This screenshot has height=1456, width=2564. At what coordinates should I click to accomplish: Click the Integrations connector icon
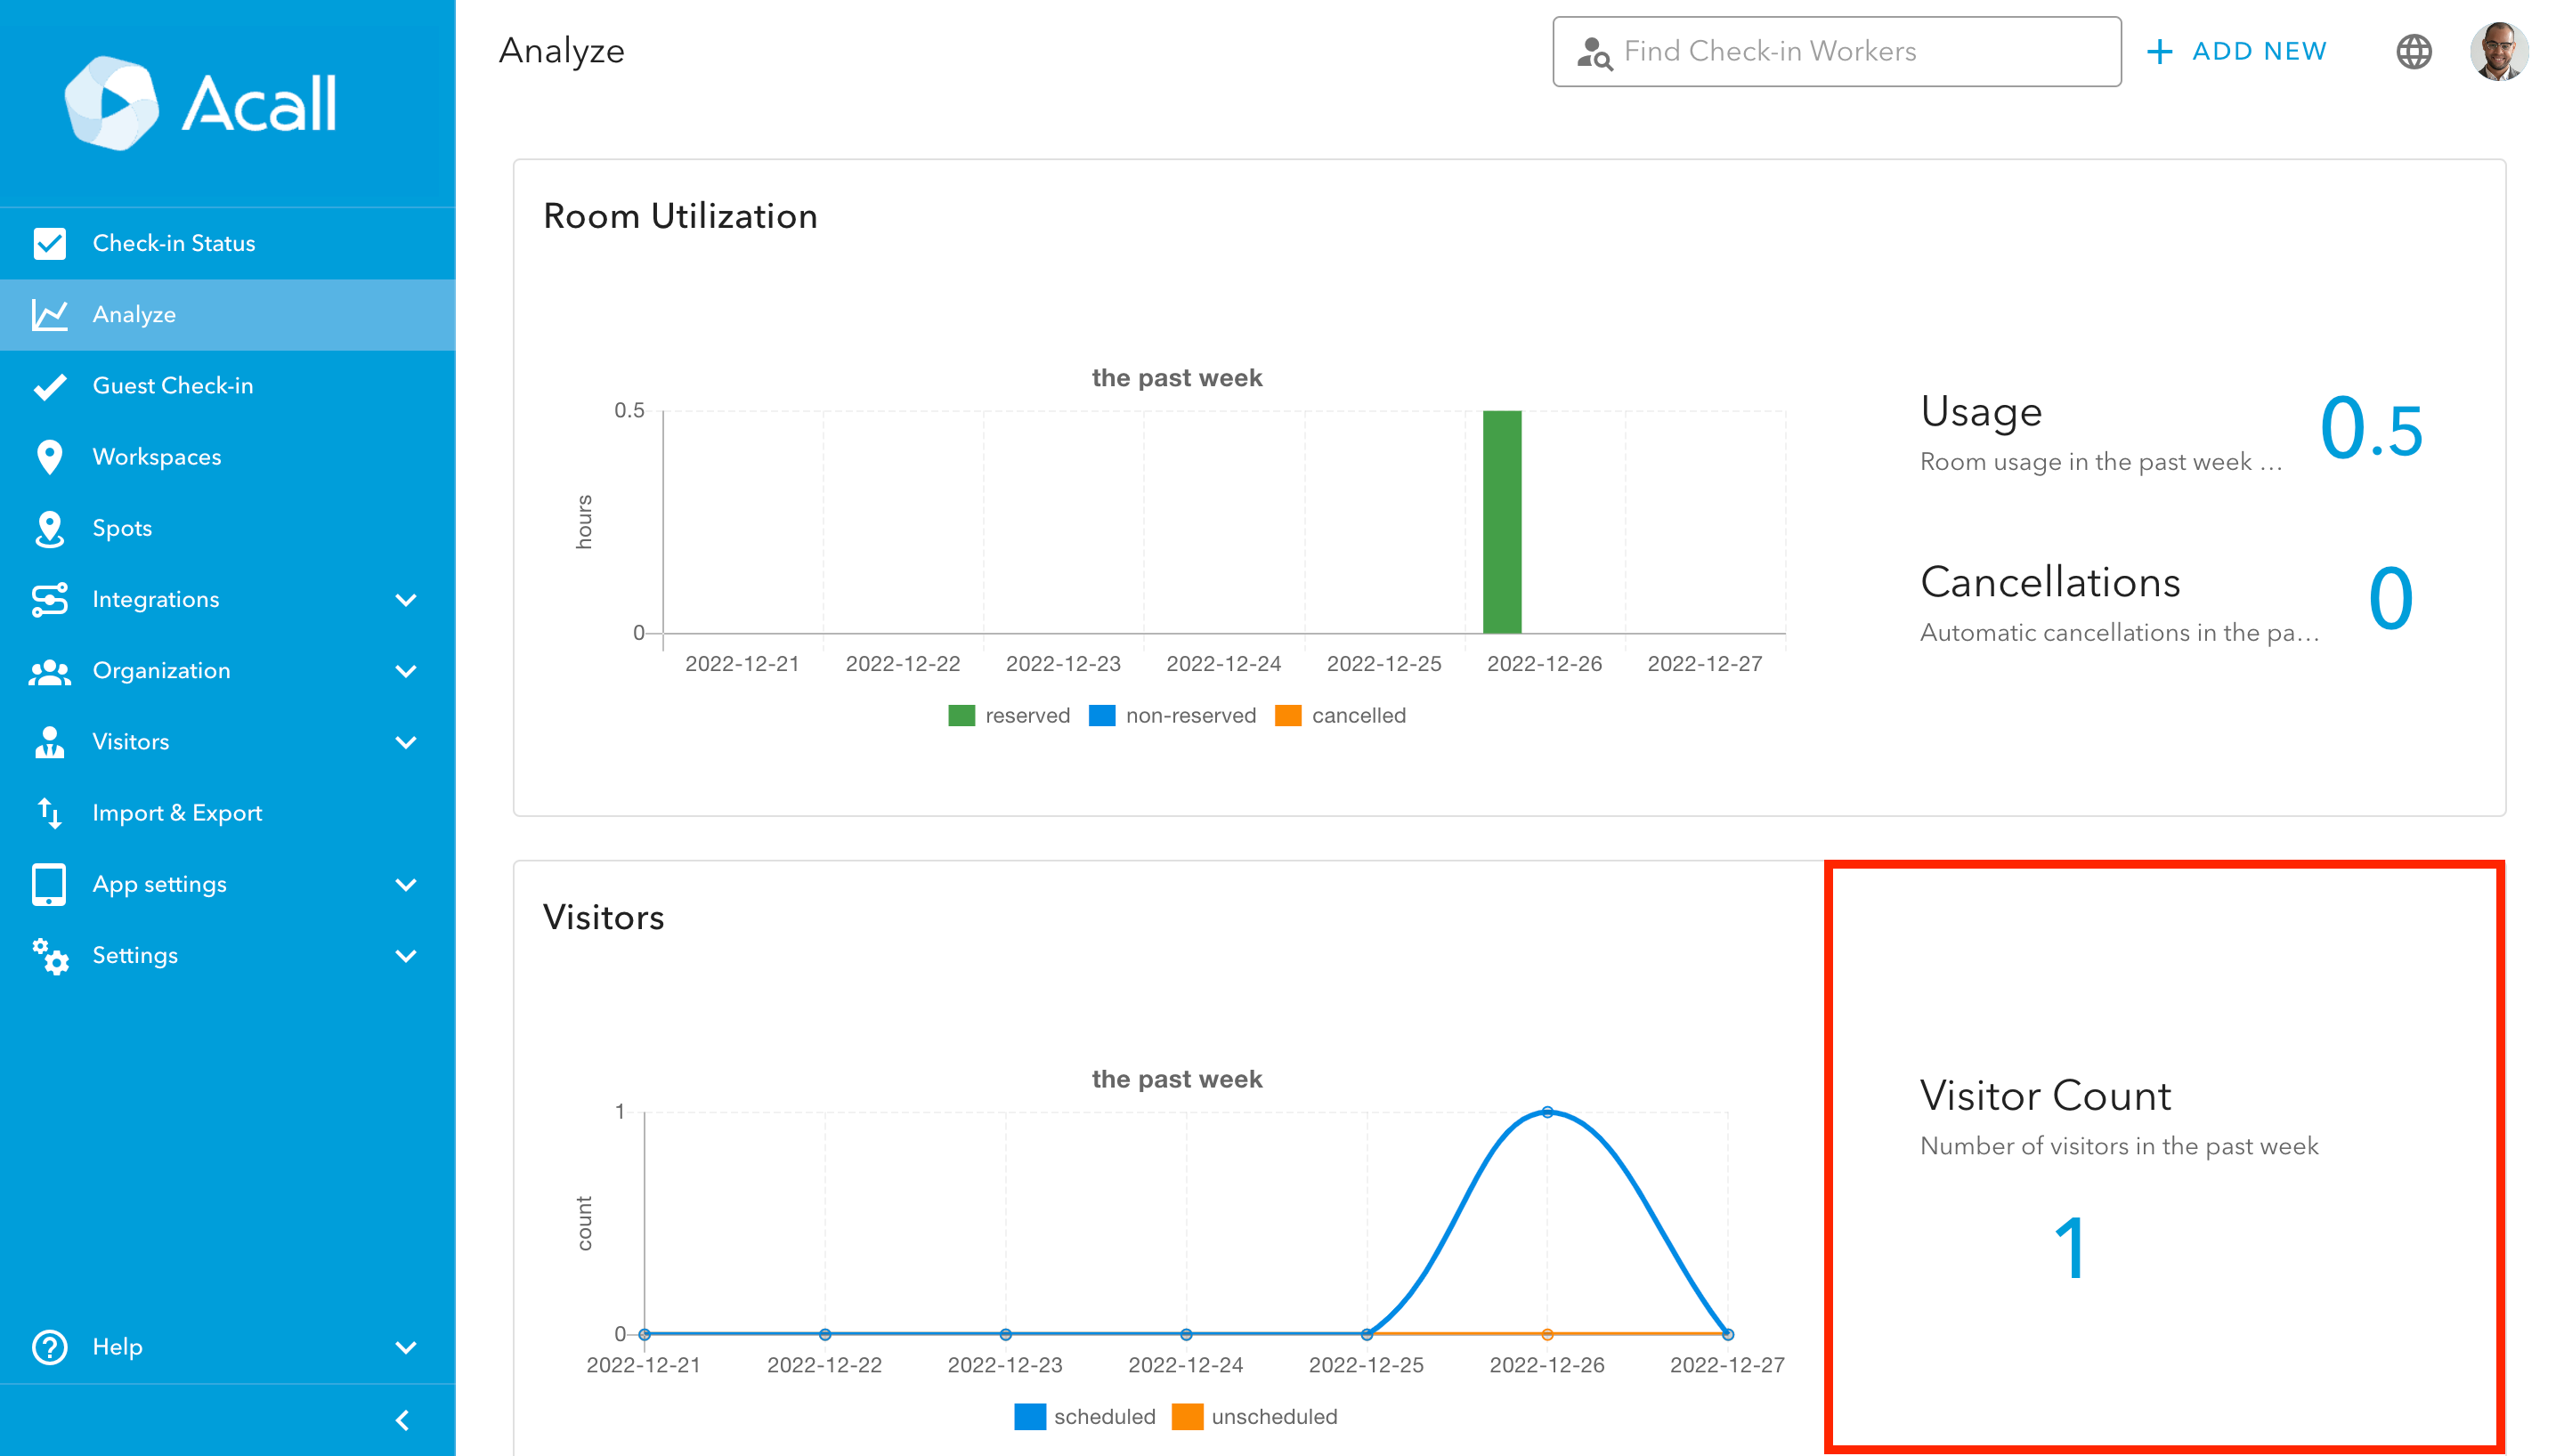click(x=49, y=600)
